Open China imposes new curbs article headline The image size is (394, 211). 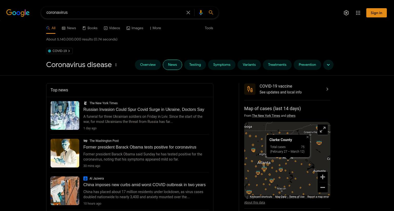point(144,185)
